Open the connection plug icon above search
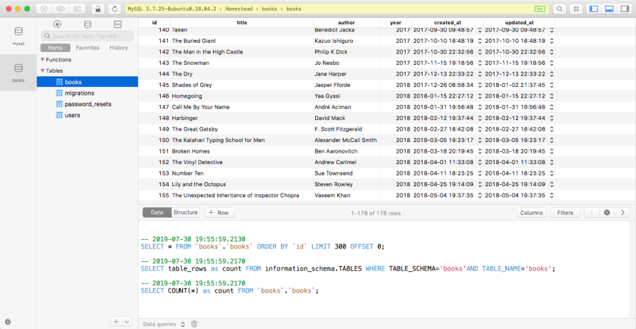Screen dimensions: 636x329 pyautogui.click(x=57, y=24)
